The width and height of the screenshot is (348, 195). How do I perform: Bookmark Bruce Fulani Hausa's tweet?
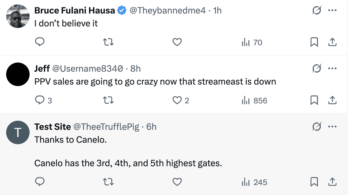tap(314, 43)
